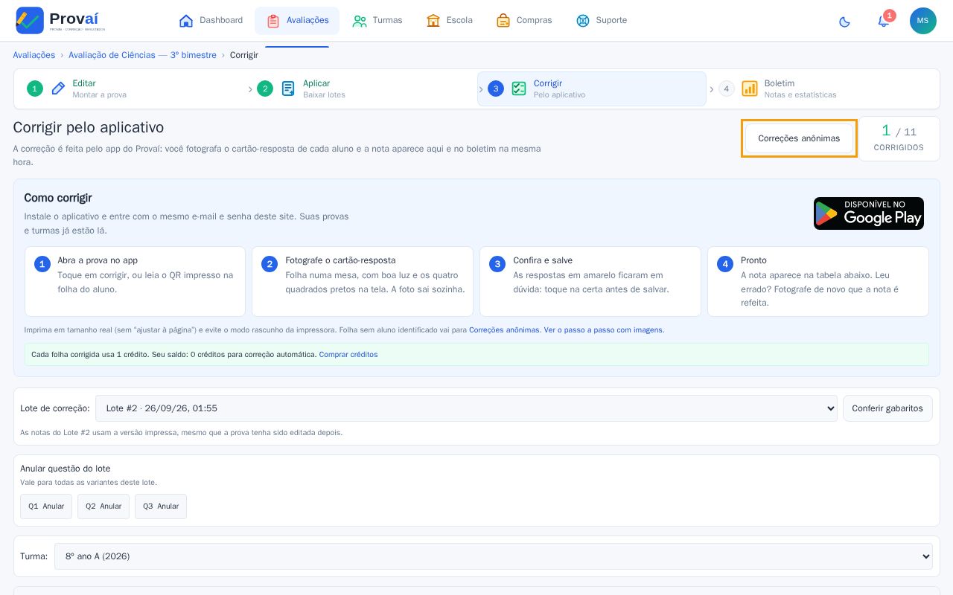Click the Aplicar document icon
This screenshot has width=953, height=595.
point(288,89)
